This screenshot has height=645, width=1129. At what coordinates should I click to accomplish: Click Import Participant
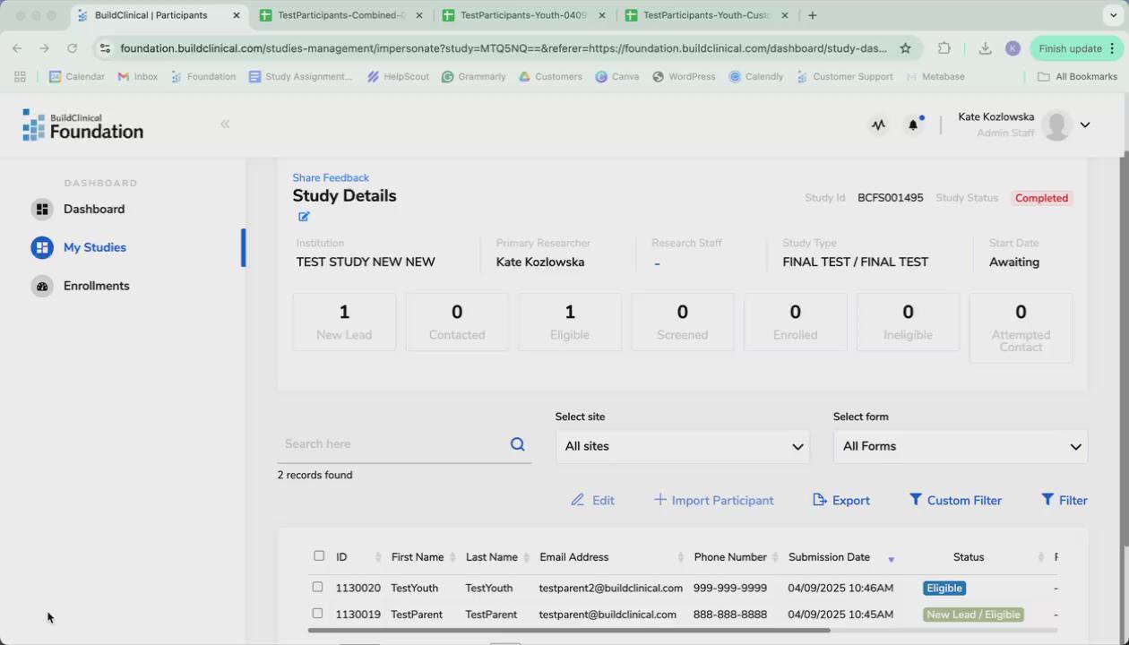pos(714,501)
